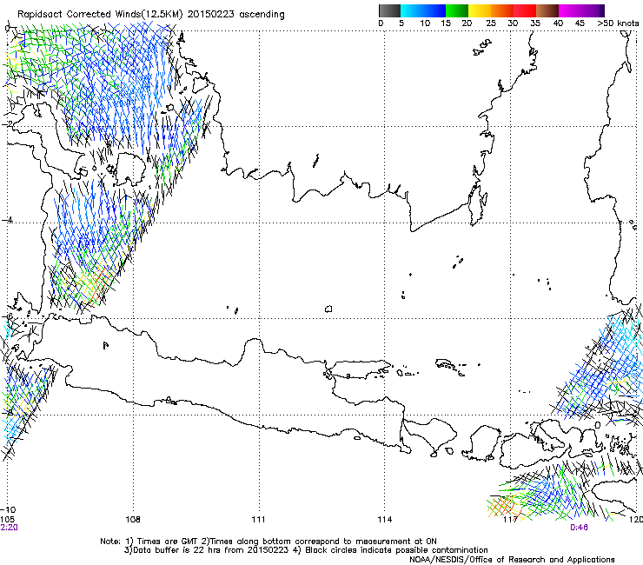The height and width of the screenshot is (565, 643).
Task: Click the legend label '35'
Action: point(535,23)
